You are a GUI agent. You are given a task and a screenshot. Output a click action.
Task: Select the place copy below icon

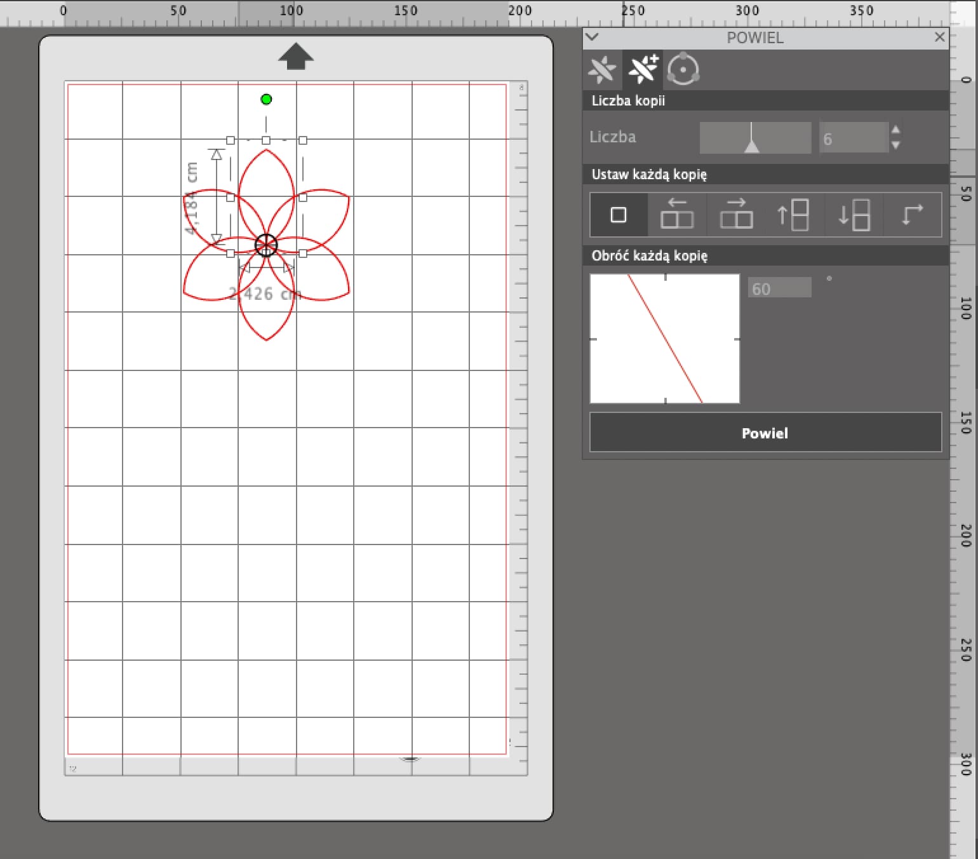(x=854, y=215)
